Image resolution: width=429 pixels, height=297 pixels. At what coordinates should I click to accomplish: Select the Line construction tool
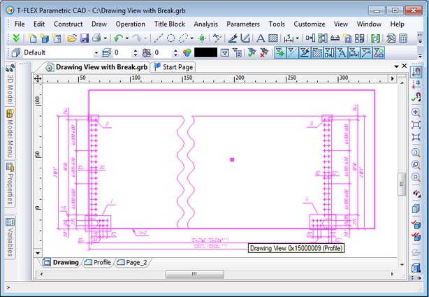(159, 38)
